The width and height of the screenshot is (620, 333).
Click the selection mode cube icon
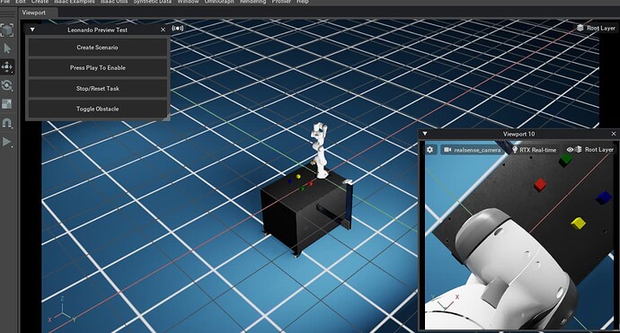(x=7, y=30)
